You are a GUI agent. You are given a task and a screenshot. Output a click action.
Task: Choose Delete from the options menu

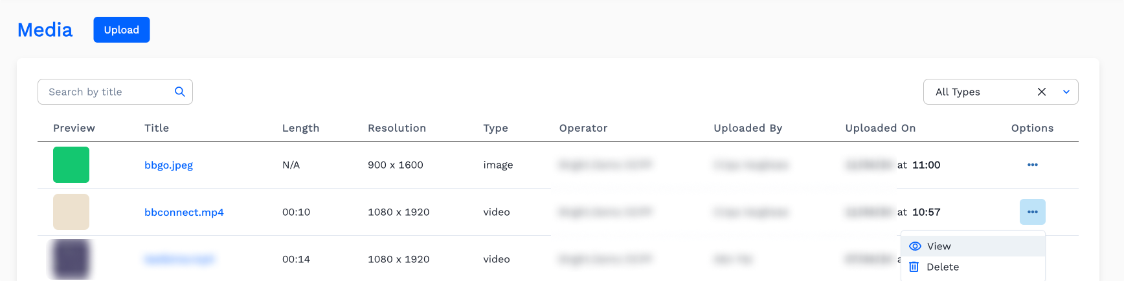(942, 267)
